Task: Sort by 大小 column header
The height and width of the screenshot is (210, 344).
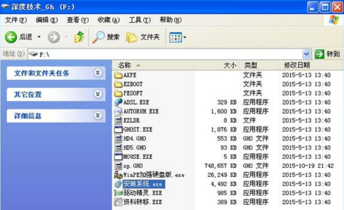Action: (217, 65)
